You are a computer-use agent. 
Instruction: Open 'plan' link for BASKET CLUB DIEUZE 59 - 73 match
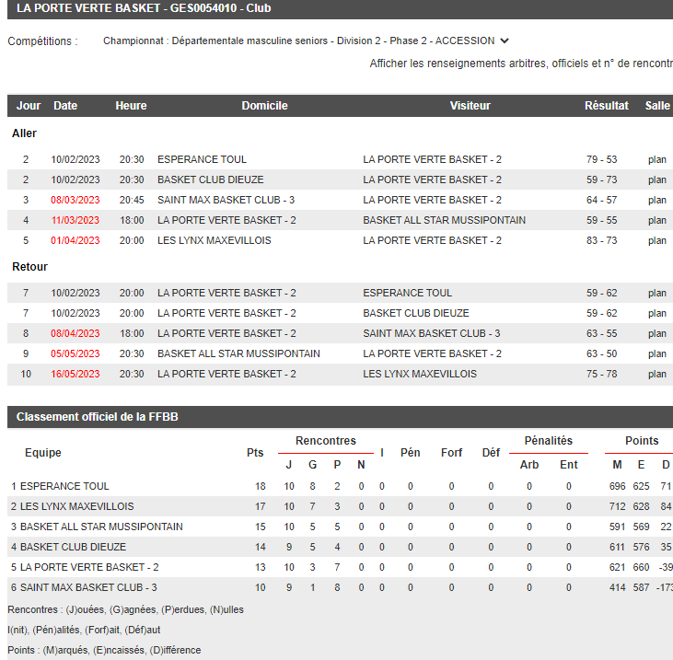[x=656, y=179]
